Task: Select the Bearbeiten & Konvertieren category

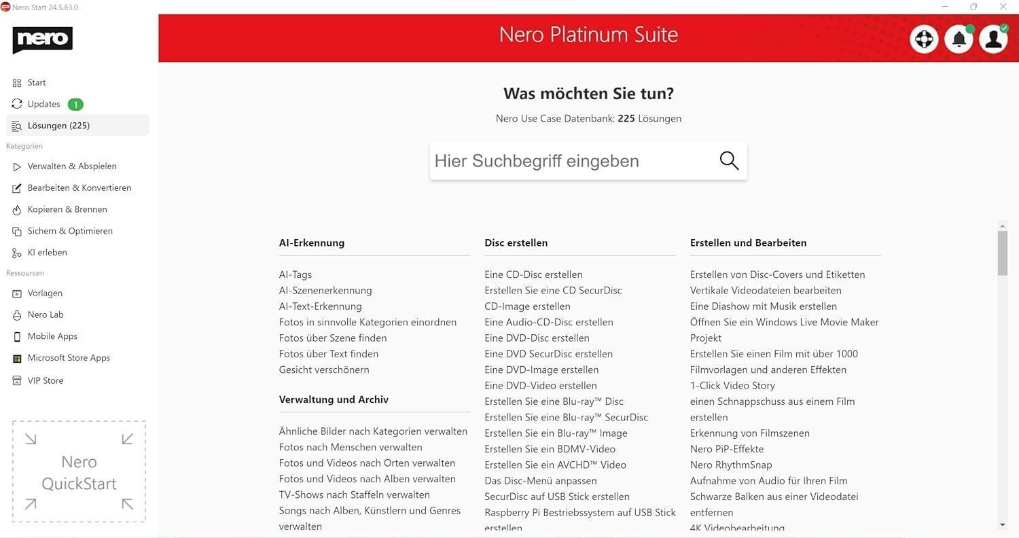Action: click(x=79, y=188)
